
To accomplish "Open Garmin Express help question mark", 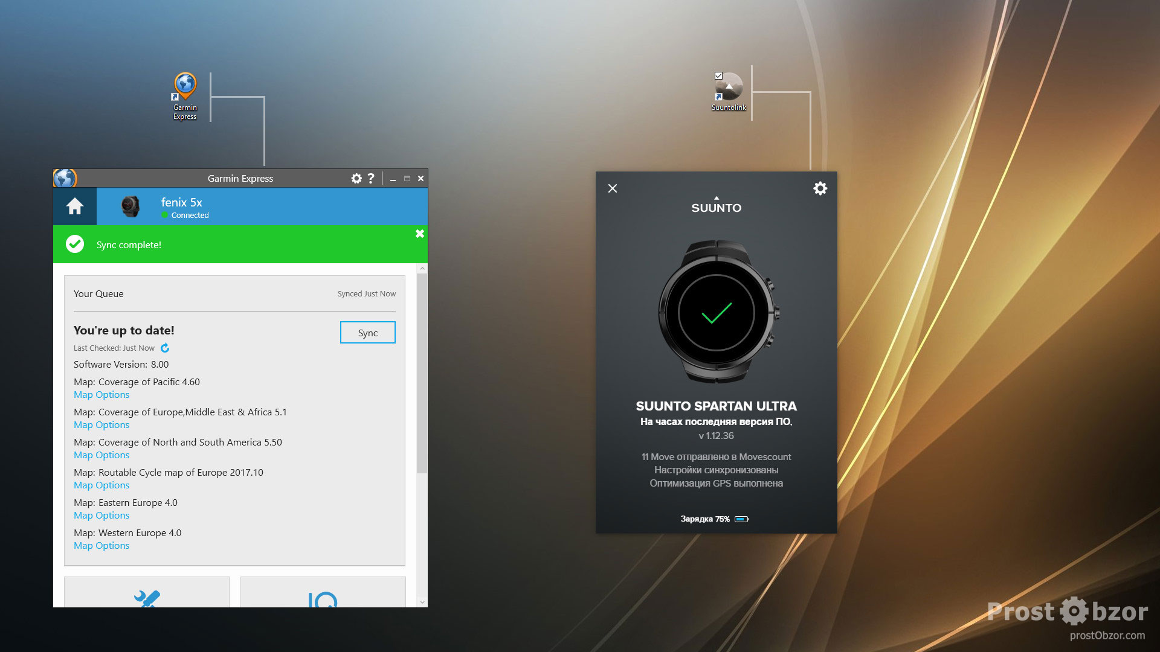I will pos(371,179).
